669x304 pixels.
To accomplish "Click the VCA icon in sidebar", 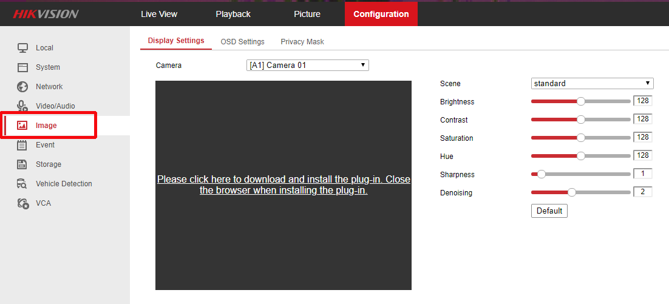I will tap(22, 203).
